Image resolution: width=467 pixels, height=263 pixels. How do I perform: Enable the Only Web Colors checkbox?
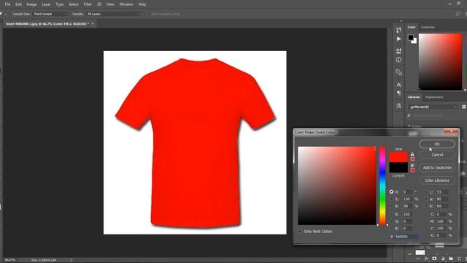pyautogui.click(x=300, y=232)
